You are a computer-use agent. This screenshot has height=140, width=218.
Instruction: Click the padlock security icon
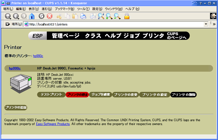pos(127,16)
